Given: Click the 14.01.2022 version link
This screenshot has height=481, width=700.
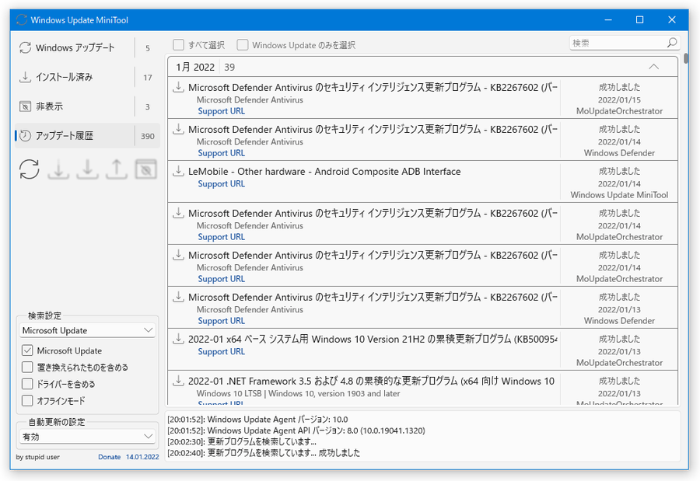Looking at the screenshot, I should click(142, 457).
